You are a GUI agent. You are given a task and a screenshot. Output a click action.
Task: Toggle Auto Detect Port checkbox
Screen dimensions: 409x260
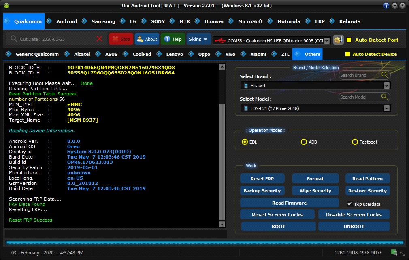[349, 40]
